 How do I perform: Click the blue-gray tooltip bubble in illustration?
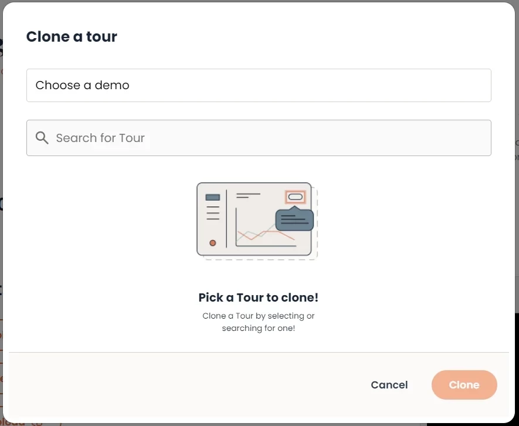[294, 220]
